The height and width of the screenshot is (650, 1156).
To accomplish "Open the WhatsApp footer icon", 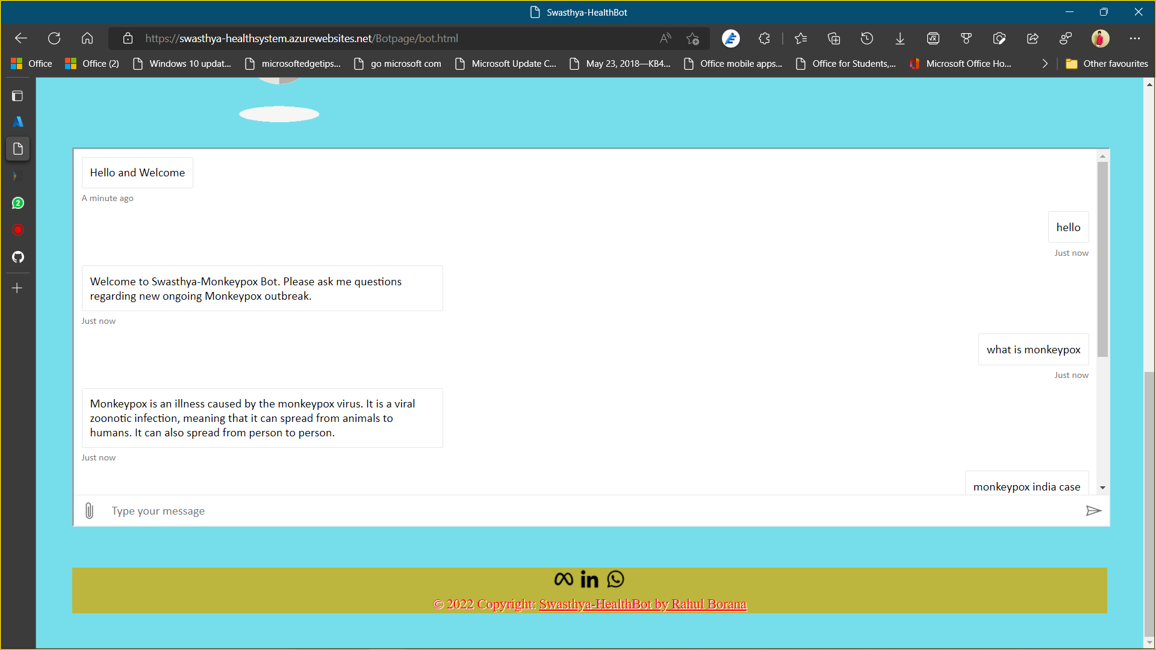I will coord(615,579).
